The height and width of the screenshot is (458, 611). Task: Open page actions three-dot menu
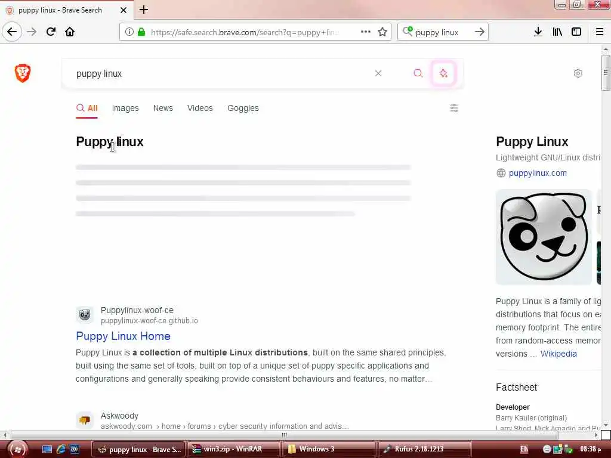coord(366,32)
